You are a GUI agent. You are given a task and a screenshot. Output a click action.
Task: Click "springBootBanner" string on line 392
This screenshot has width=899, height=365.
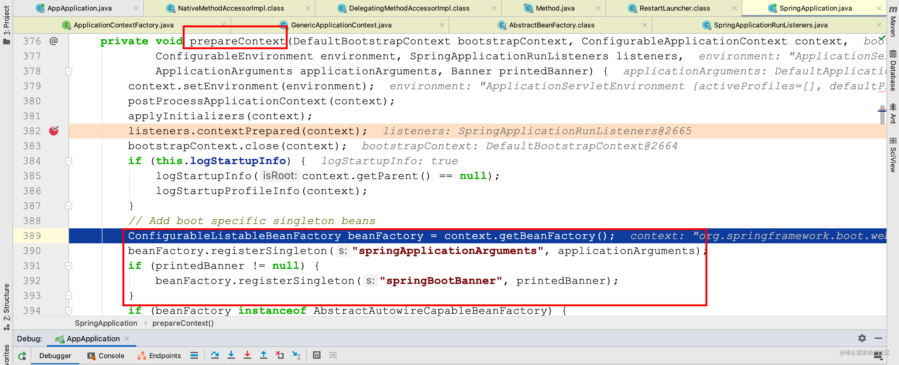pyautogui.click(x=441, y=281)
